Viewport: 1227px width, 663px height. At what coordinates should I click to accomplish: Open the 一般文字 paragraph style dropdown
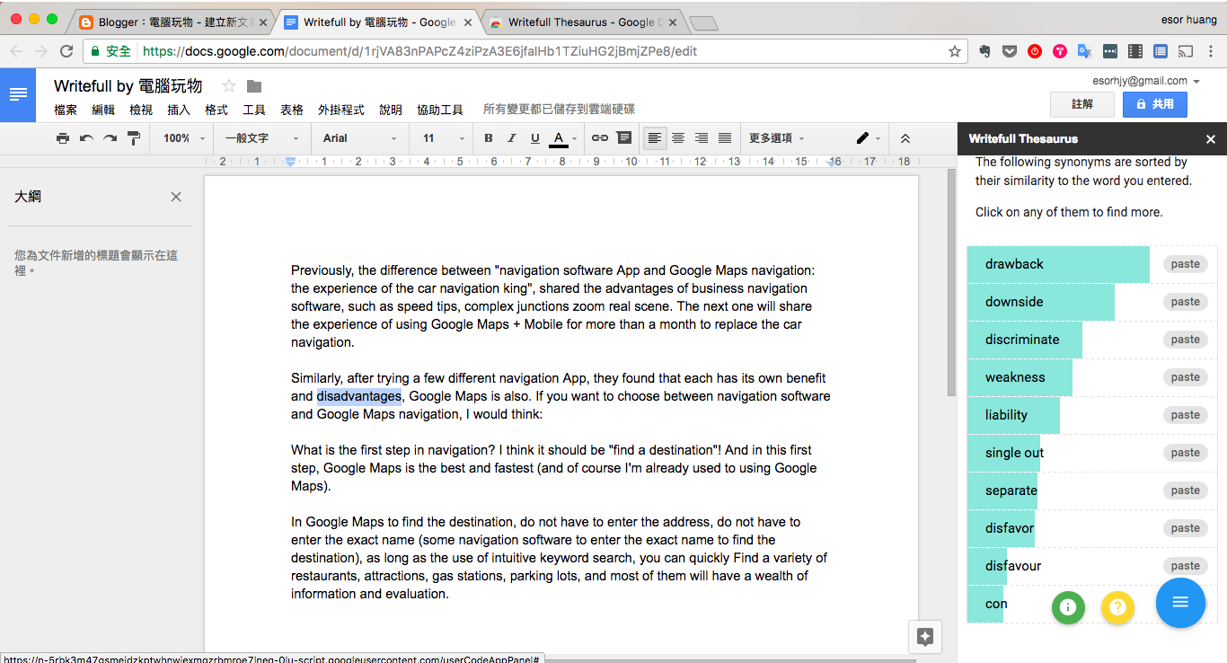tap(261, 138)
